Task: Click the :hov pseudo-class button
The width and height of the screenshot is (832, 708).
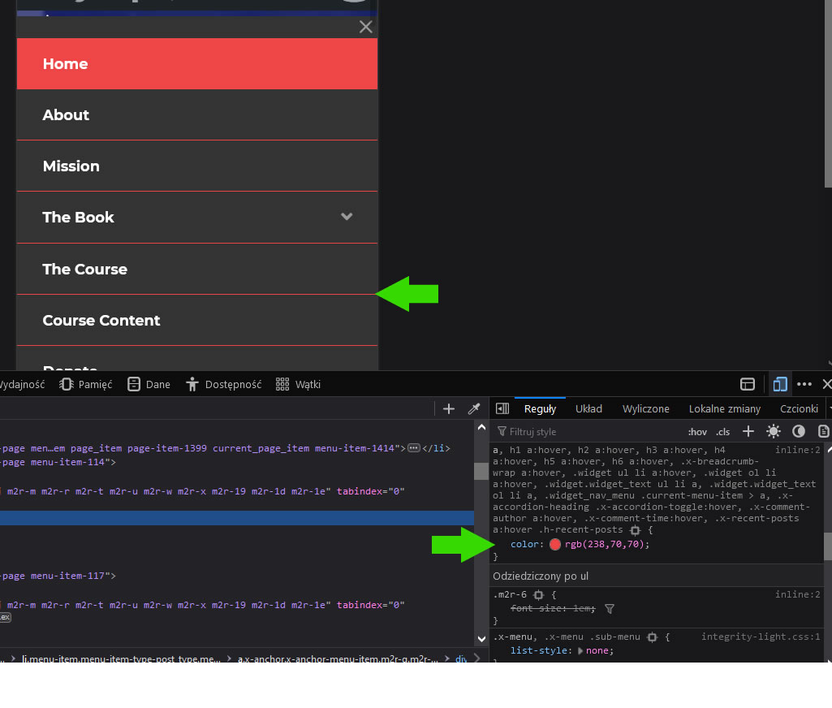Action: point(697,431)
